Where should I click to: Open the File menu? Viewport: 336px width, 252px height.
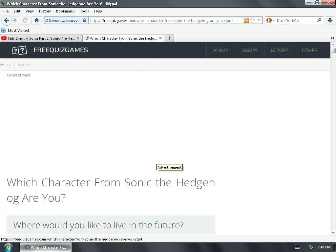pos(6,11)
